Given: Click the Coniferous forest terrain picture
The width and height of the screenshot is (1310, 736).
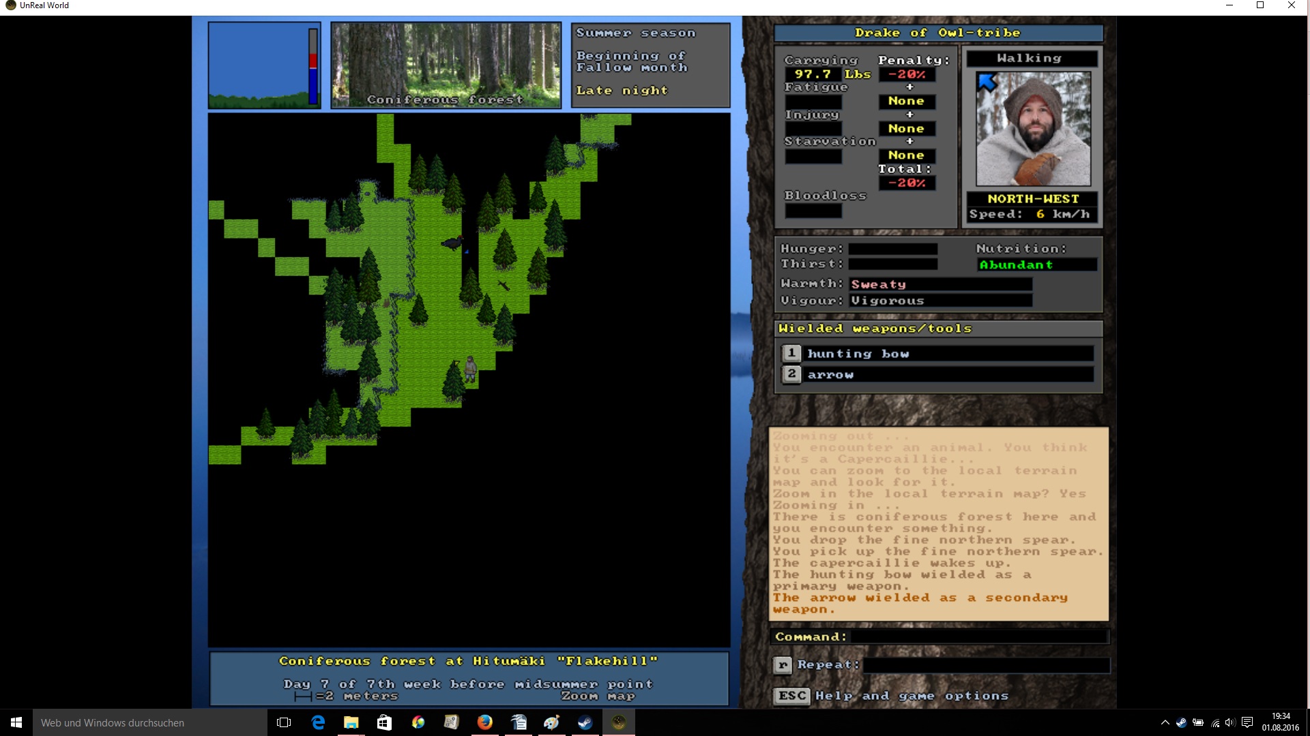Looking at the screenshot, I should coord(446,65).
